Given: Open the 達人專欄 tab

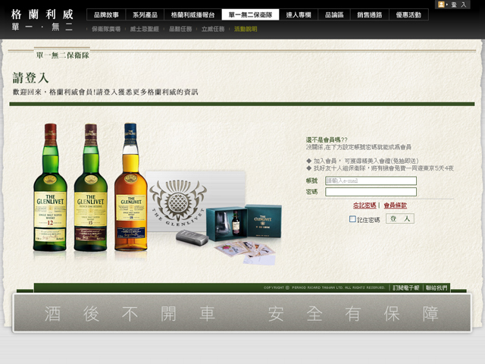Looking at the screenshot, I should pyautogui.click(x=298, y=14).
